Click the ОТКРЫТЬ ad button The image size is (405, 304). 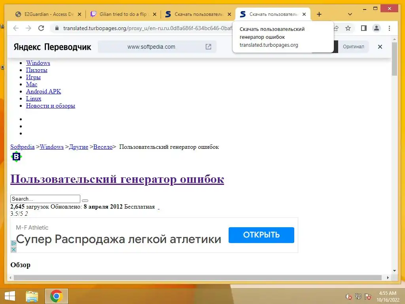pyautogui.click(x=261, y=235)
